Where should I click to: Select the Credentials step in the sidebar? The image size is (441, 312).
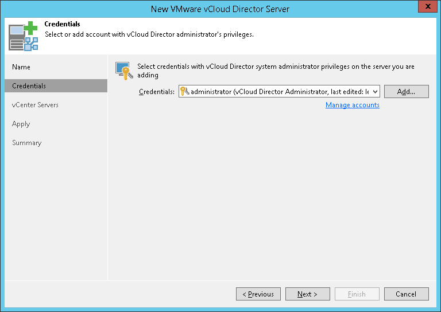coord(29,86)
